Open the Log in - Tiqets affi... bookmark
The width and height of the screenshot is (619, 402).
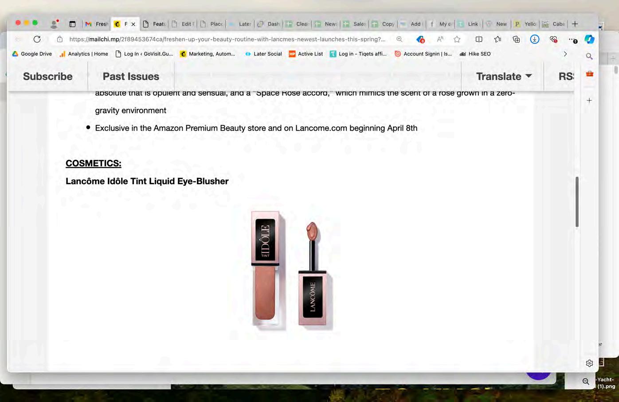(358, 54)
